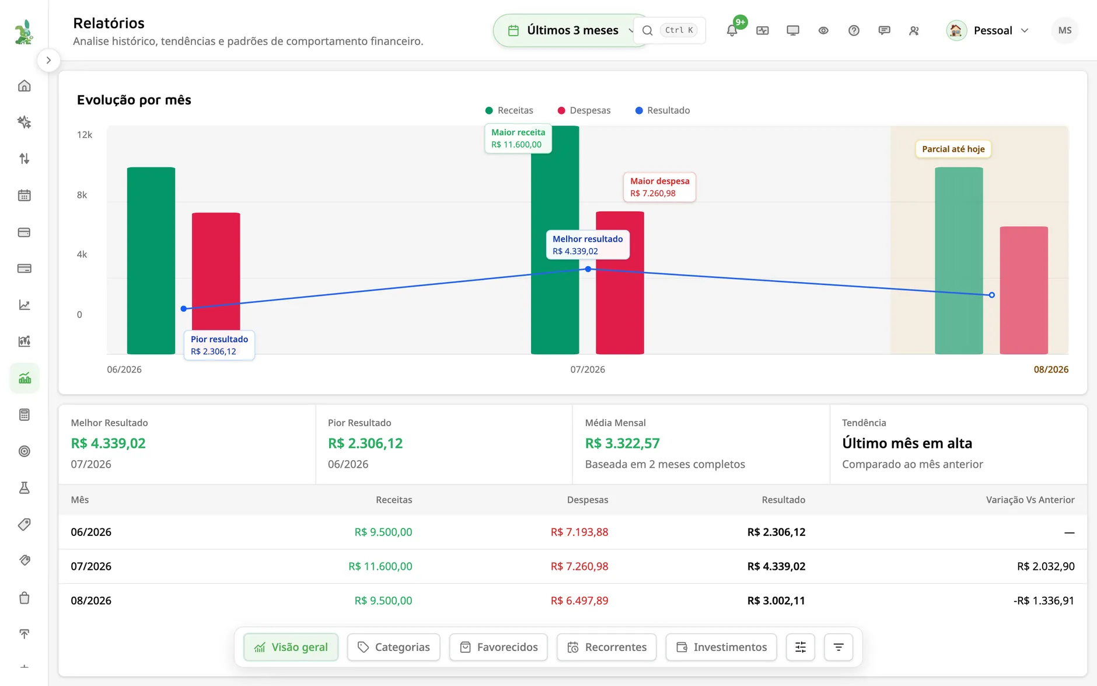
Task: Open the transactions up-down arrows icon
Action: tap(24, 159)
